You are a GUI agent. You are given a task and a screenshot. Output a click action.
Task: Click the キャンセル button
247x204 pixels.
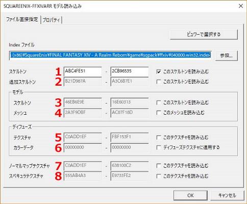pyautogui.click(x=227, y=195)
